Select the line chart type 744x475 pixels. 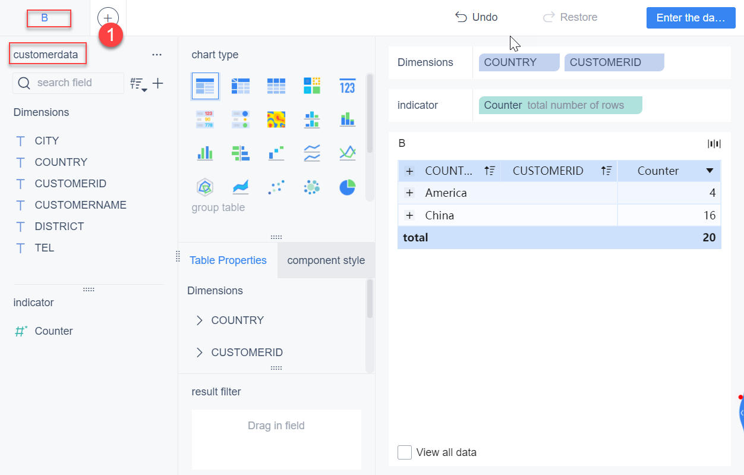pyautogui.click(x=311, y=153)
